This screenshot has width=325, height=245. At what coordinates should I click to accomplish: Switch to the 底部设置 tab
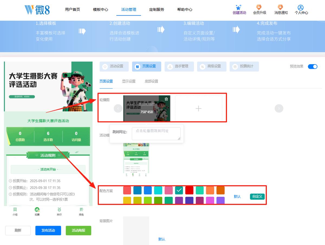click(151, 81)
